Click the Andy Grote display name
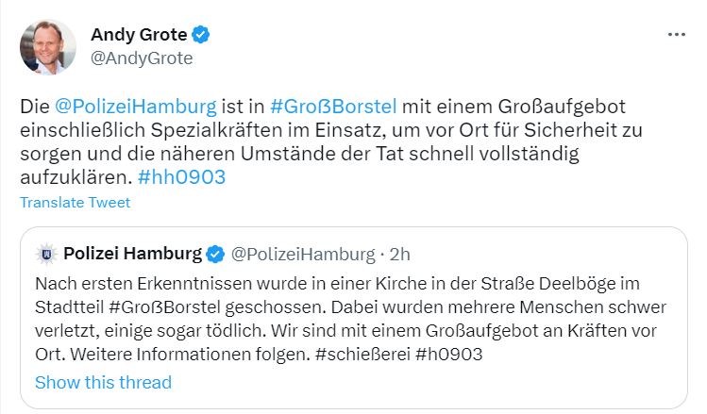The width and height of the screenshot is (707, 414). [x=138, y=35]
